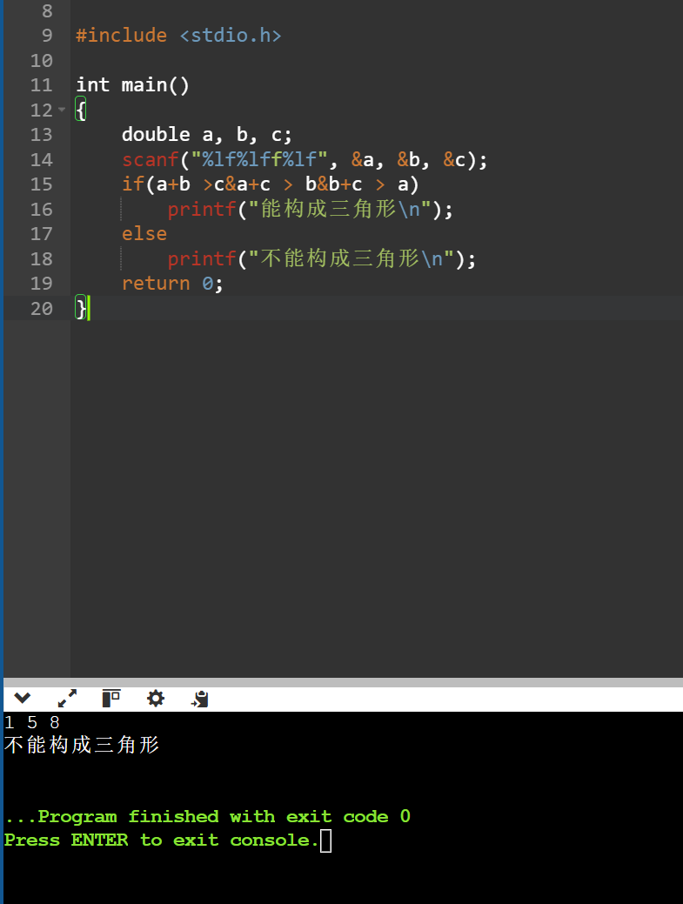683x904 pixels.
Task: Expand console to fullscreen using arrows icon
Action: click(x=67, y=698)
